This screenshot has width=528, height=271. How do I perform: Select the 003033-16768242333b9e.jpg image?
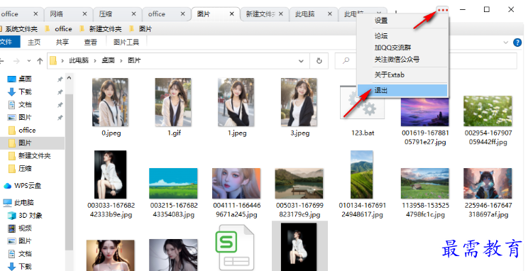[x=111, y=175]
